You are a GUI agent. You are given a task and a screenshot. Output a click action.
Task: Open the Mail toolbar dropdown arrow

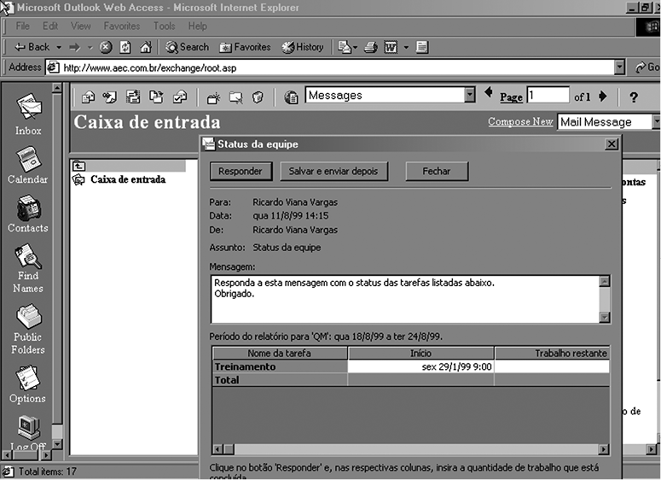click(x=356, y=47)
